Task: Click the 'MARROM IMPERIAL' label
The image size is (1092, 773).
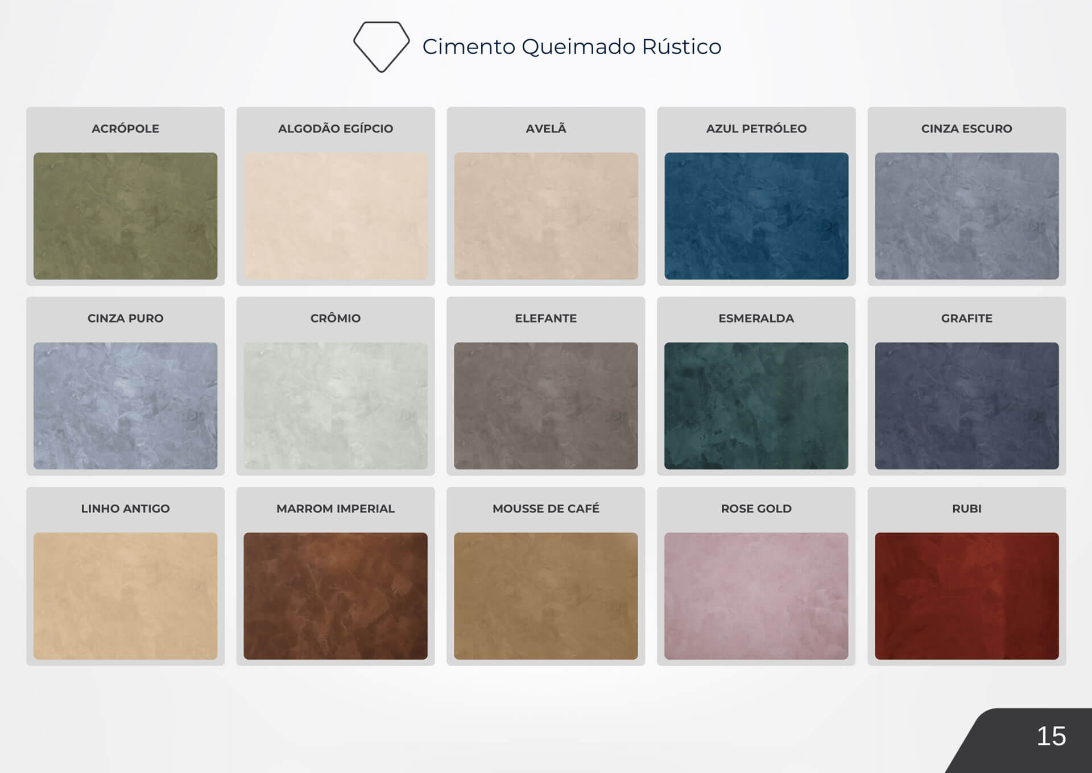Action: (x=336, y=509)
